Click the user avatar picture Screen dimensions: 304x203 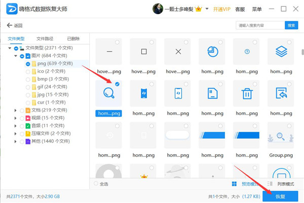tap(158, 9)
